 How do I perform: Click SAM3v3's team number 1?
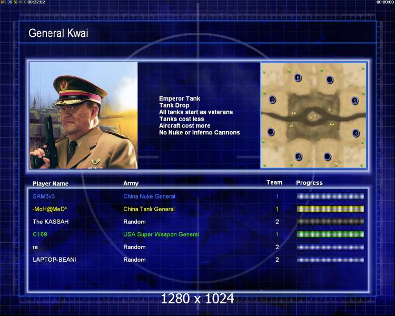(x=277, y=196)
